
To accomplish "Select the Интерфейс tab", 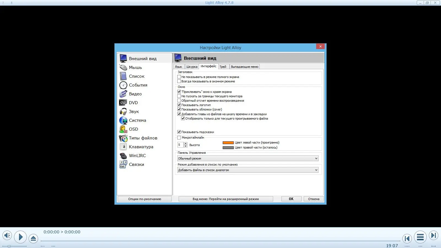I will [209, 66].
